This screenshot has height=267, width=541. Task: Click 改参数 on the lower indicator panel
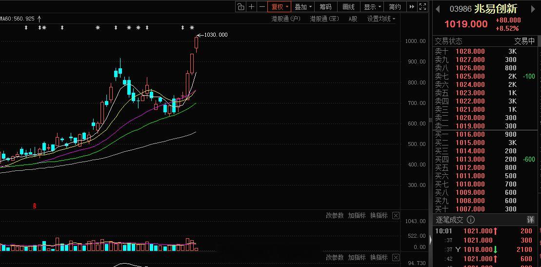tap(335, 257)
